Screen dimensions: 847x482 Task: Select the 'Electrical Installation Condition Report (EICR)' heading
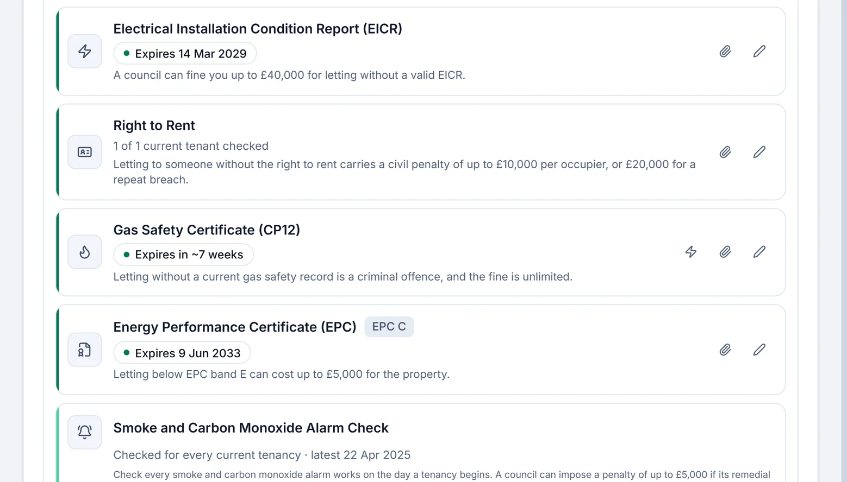click(x=258, y=29)
